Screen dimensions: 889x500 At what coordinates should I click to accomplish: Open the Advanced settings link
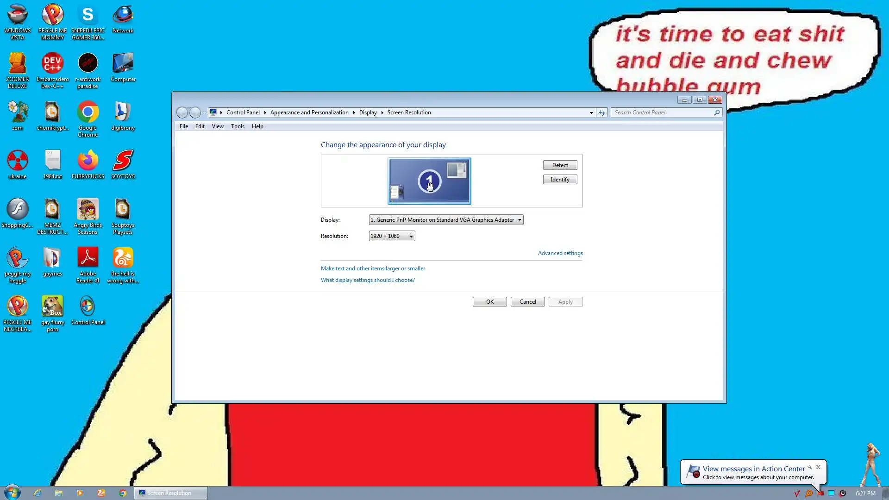560,253
